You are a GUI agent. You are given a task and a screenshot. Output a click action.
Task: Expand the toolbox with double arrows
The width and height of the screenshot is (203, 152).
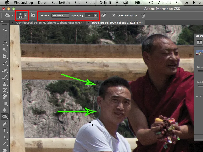pyautogui.click(x=2, y=21)
